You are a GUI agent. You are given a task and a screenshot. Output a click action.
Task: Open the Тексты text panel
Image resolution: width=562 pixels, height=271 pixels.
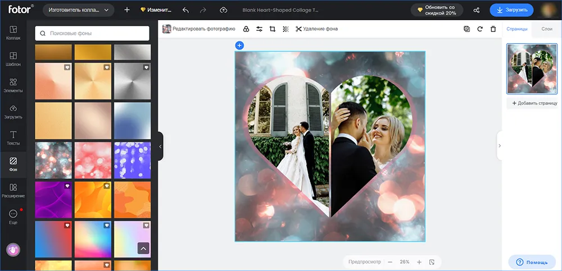tap(13, 138)
